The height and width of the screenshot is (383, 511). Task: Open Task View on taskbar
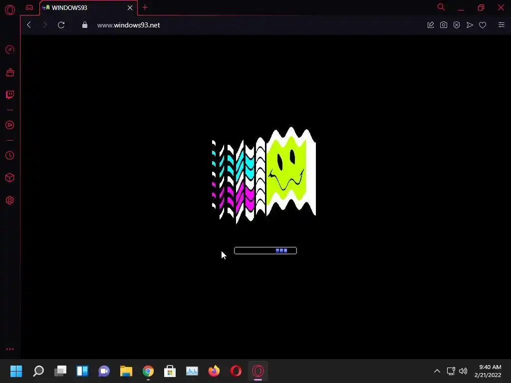click(x=60, y=371)
